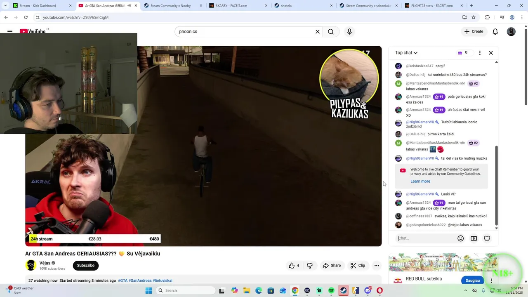Switch to the shotela tab
The image size is (528, 297).
[x=304, y=6]
